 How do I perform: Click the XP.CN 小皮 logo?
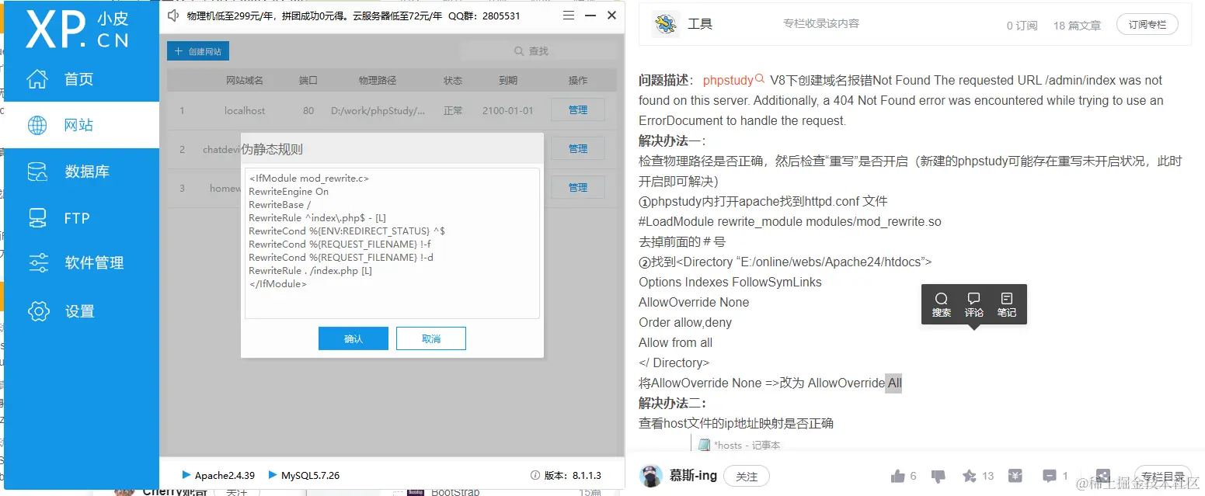[77, 30]
